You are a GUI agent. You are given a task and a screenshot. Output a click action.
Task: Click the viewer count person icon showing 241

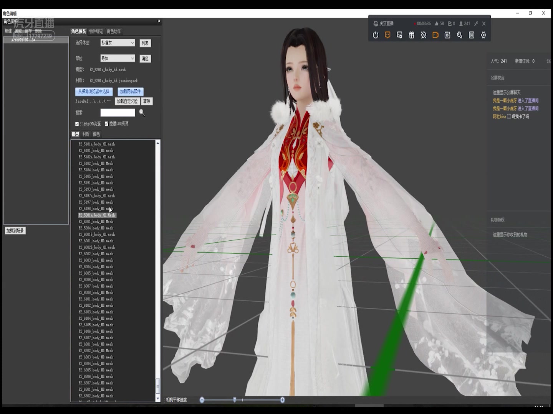(x=461, y=23)
